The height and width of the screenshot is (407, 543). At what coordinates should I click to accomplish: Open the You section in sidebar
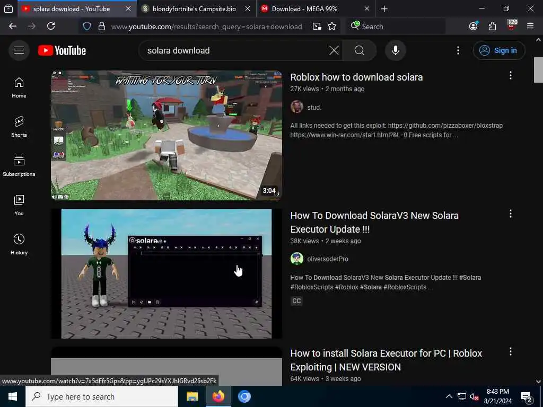tap(19, 205)
